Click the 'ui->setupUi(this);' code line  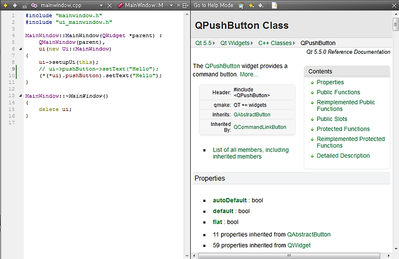69,62
